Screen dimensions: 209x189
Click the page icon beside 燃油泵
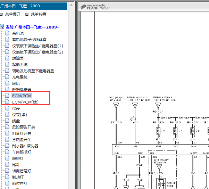tap(7, 58)
